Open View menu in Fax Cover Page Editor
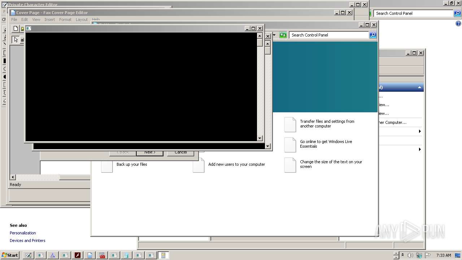Image resolution: width=462 pixels, height=260 pixels. (x=36, y=19)
